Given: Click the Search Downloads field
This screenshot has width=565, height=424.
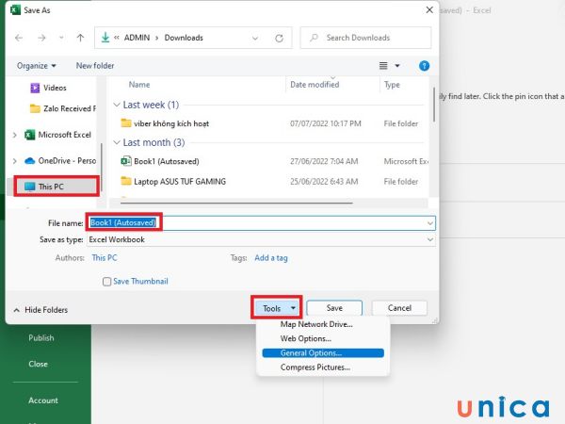Looking at the screenshot, I should point(365,38).
